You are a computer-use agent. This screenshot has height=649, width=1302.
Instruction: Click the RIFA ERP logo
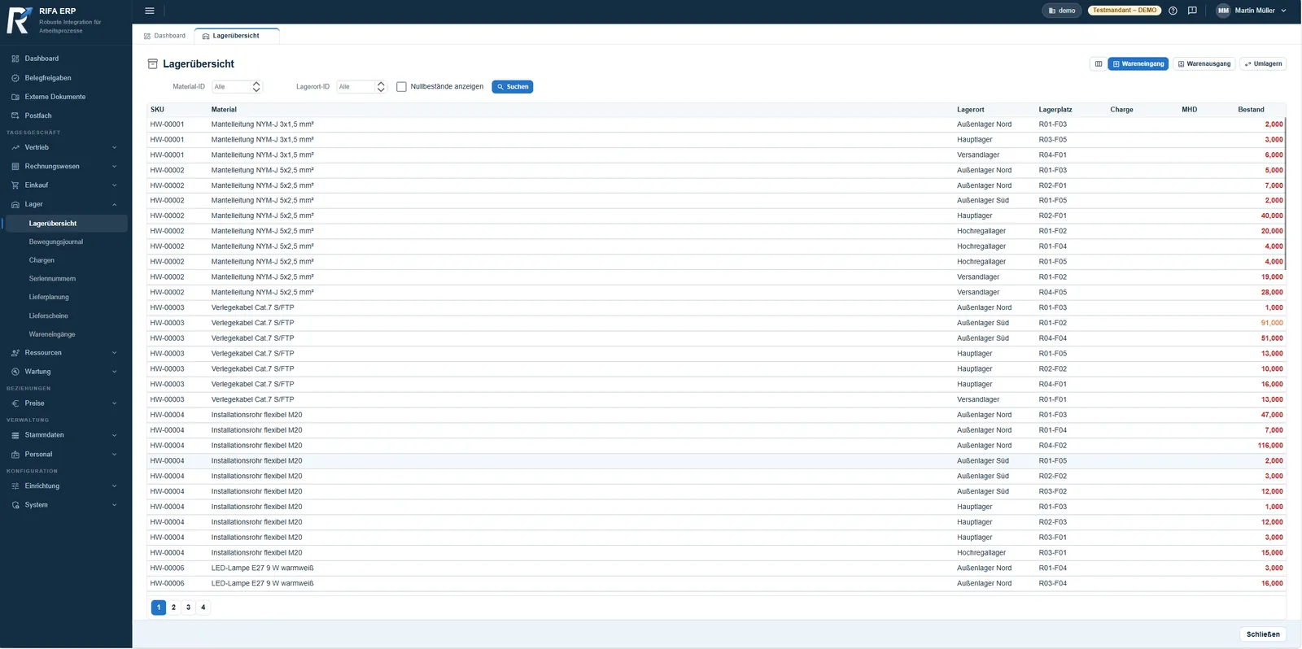point(20,20)
